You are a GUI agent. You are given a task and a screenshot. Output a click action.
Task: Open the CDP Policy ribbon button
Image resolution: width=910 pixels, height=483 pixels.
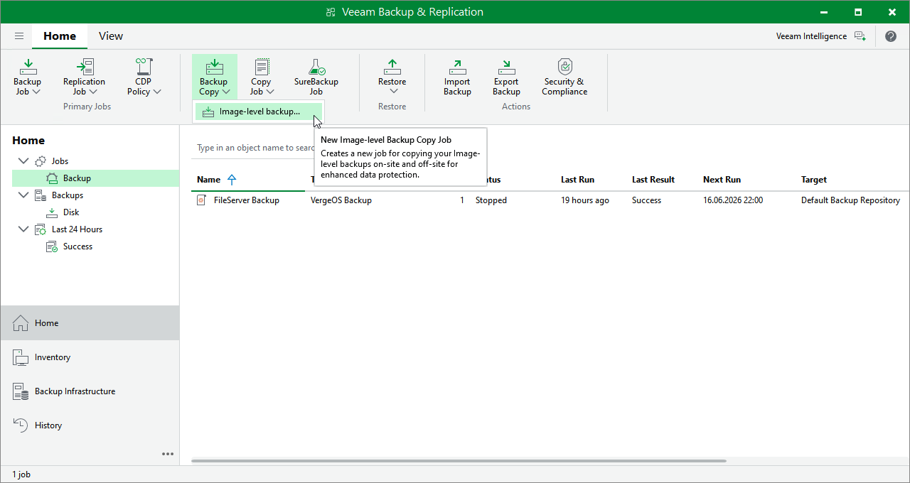144,77
